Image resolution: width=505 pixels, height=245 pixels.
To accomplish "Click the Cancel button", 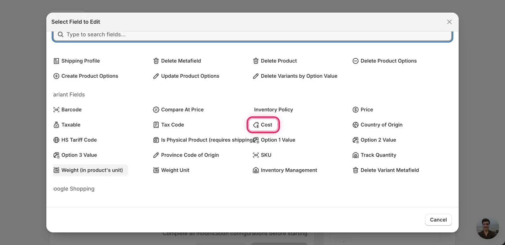I will [x=438, y=220].
